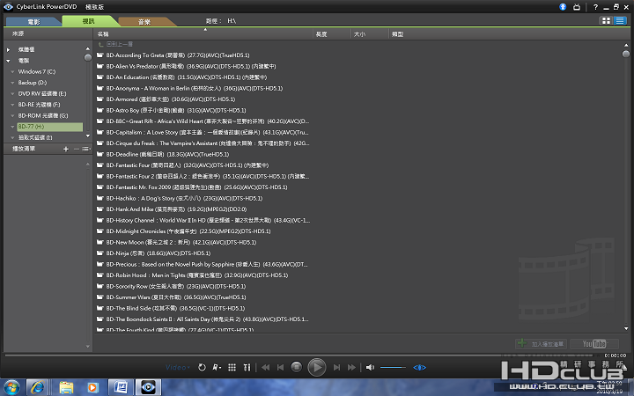This screenshot has width=634, height=396.
Task: Click the folder icon of 'BD-New Moon'
Action: point(100,243)
